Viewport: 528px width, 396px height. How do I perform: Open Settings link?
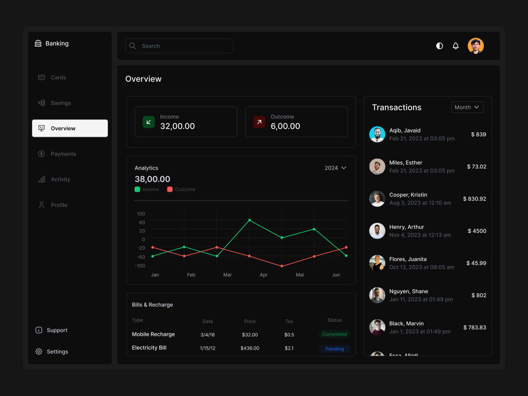[52, 352]
